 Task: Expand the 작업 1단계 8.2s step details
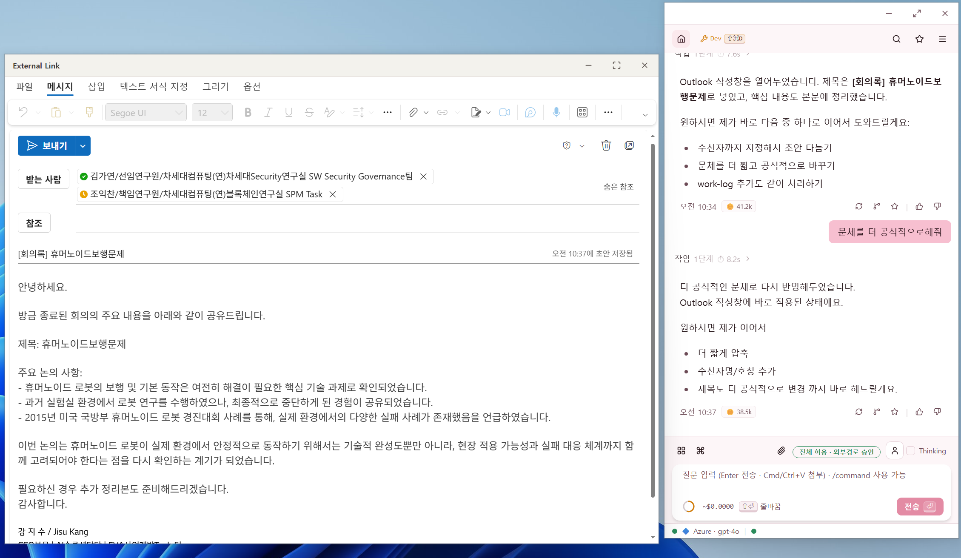point(713,259)
